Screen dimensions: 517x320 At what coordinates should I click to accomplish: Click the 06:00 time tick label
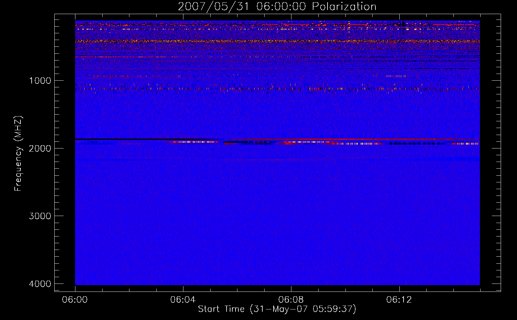75,300
